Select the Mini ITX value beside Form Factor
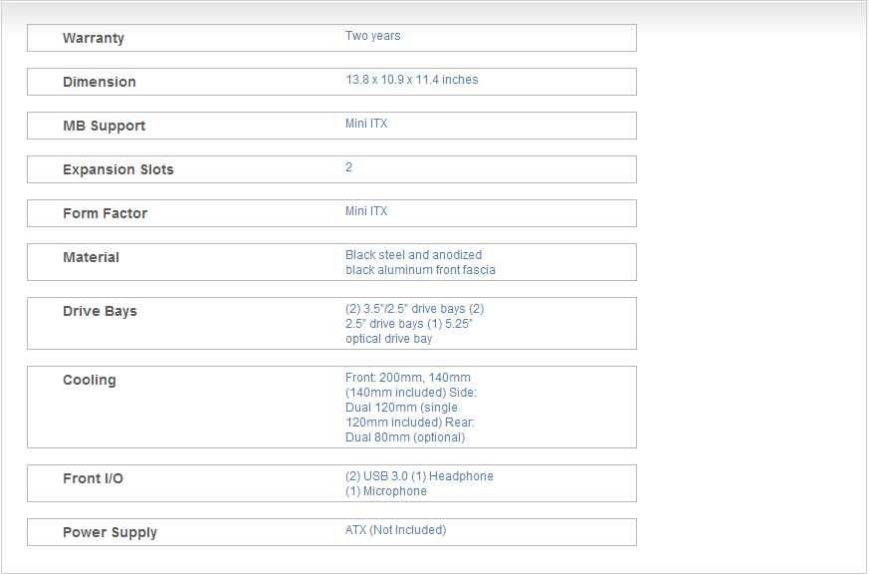 point(366,211)
